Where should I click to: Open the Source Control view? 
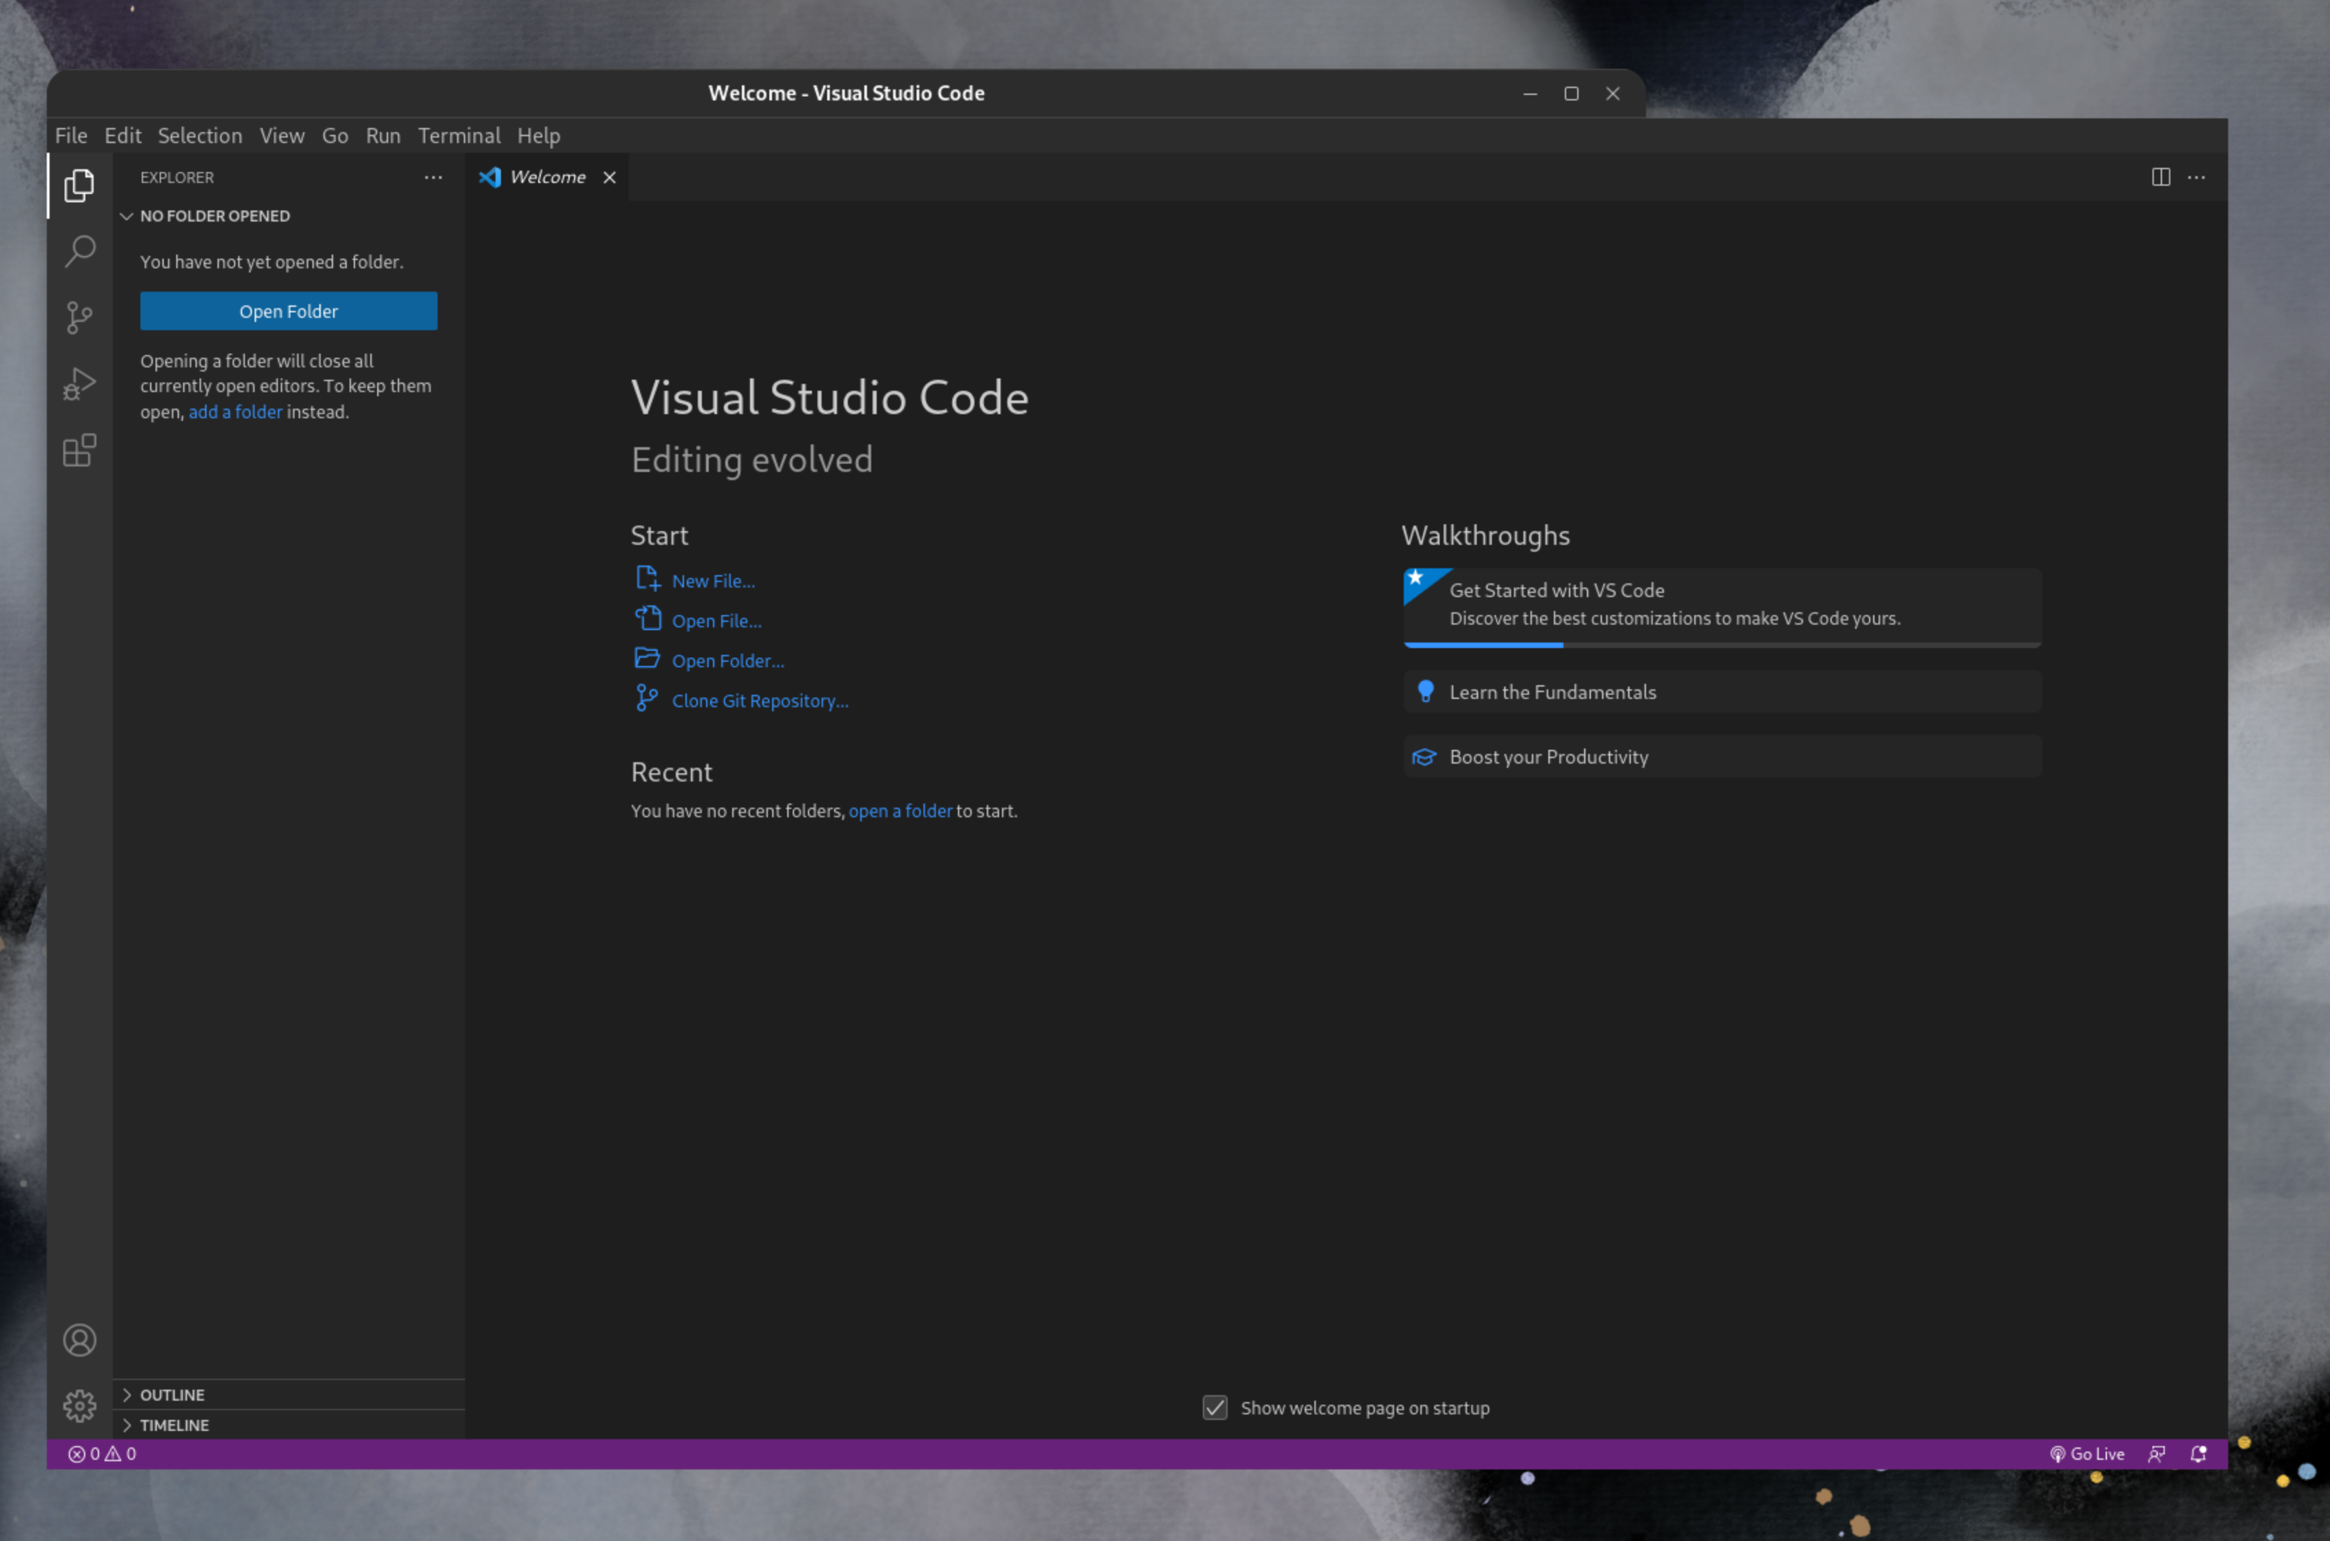(x=78, y=316)
